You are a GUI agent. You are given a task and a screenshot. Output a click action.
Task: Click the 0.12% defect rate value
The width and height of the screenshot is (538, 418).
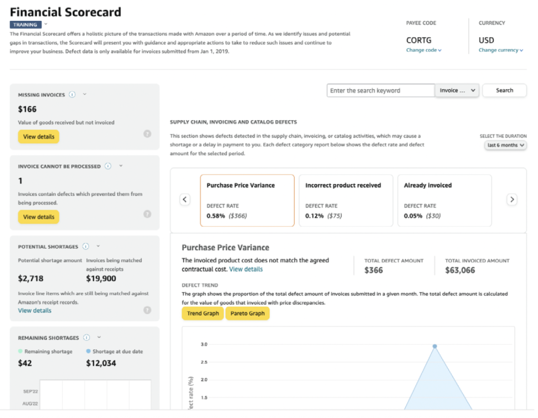[x=314, y=216]
